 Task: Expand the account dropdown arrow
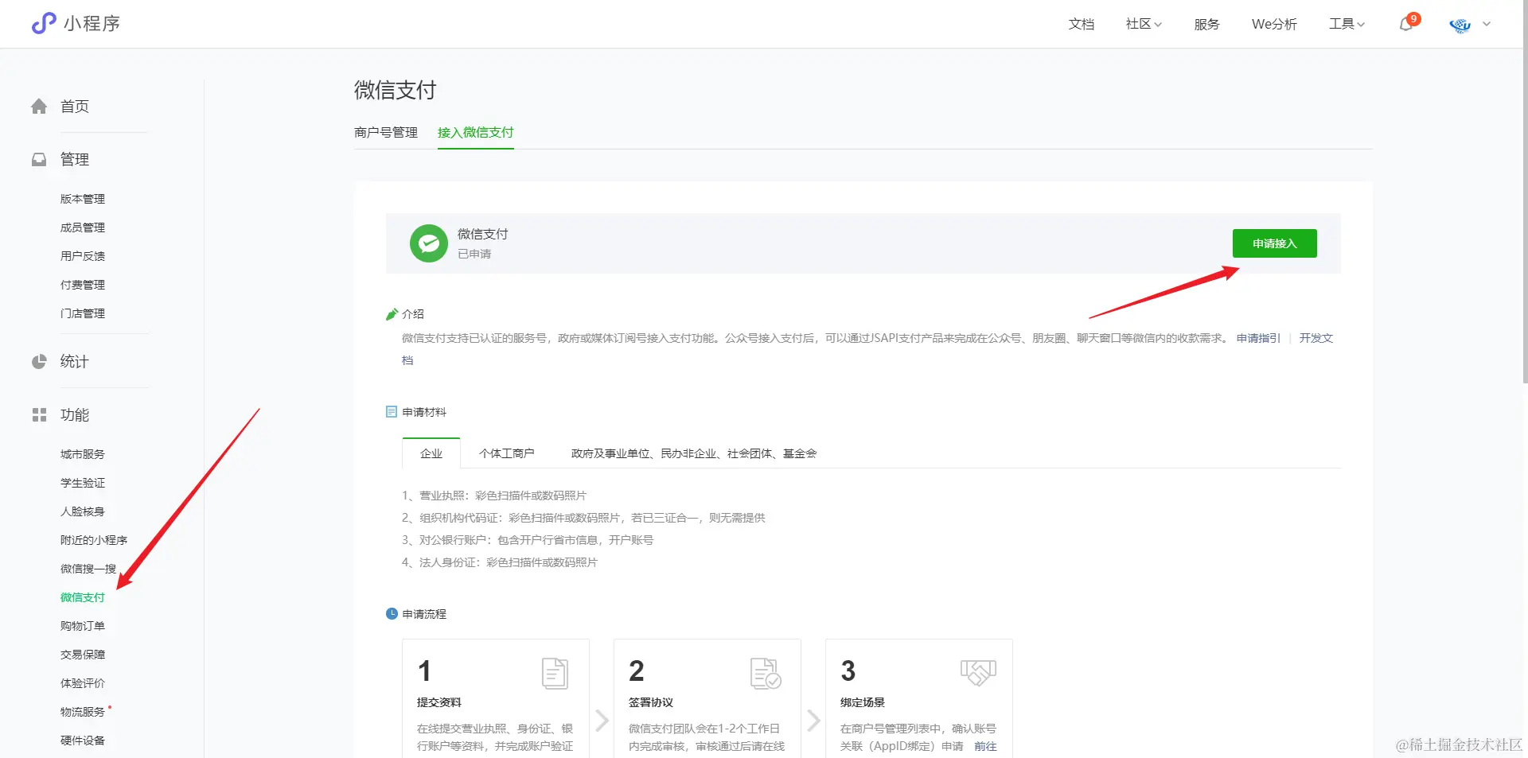(x=1487, y=24)
